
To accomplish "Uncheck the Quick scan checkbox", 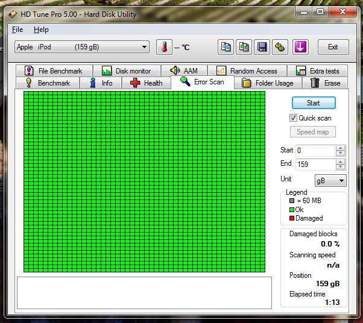I will click(x=294, y=118).
